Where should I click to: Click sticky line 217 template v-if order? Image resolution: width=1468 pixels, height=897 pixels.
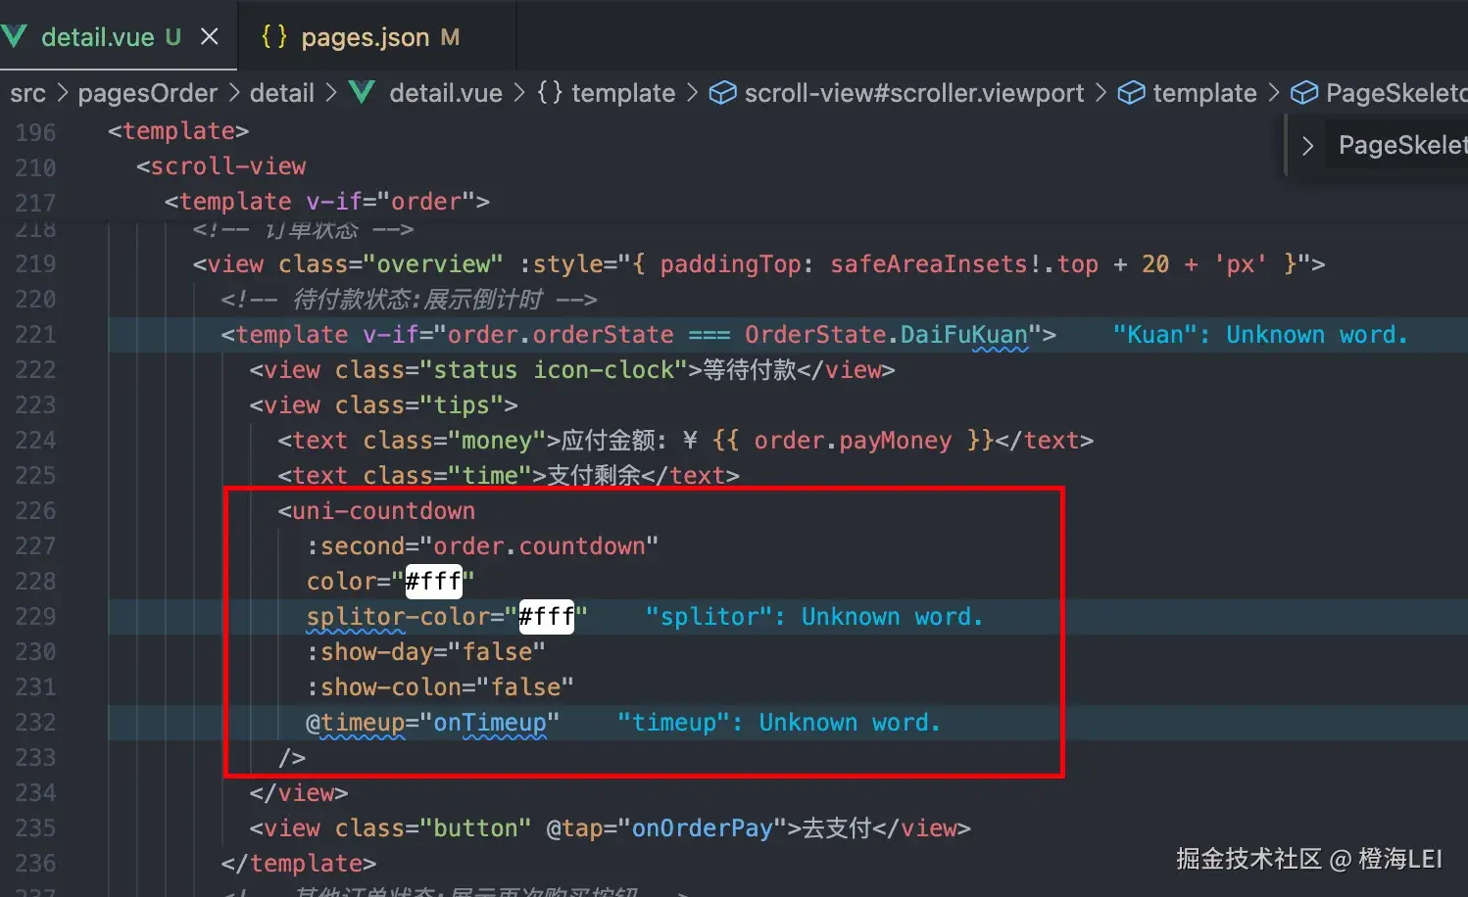(327, 202)
